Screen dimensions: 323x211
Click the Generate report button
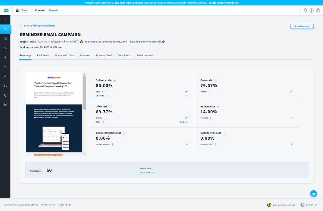pos(302,26)
